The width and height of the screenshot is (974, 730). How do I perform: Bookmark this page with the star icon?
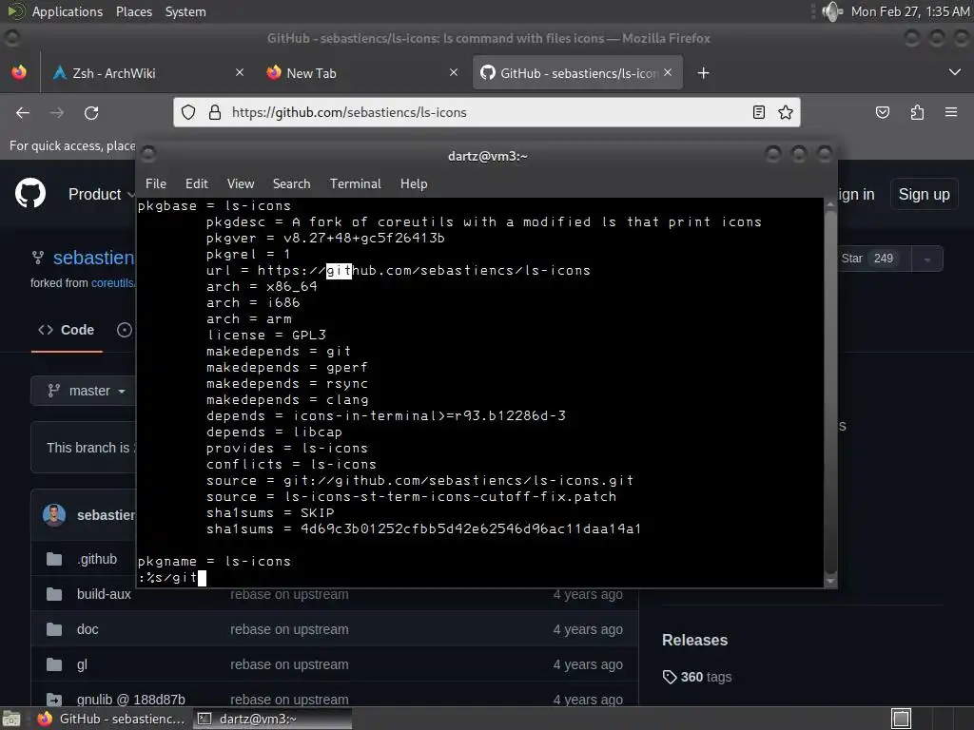click(785, 112)
